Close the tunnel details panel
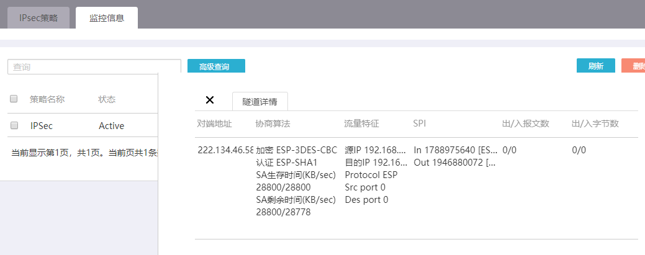This screenshot has width=645, height=255. point(210,100)
